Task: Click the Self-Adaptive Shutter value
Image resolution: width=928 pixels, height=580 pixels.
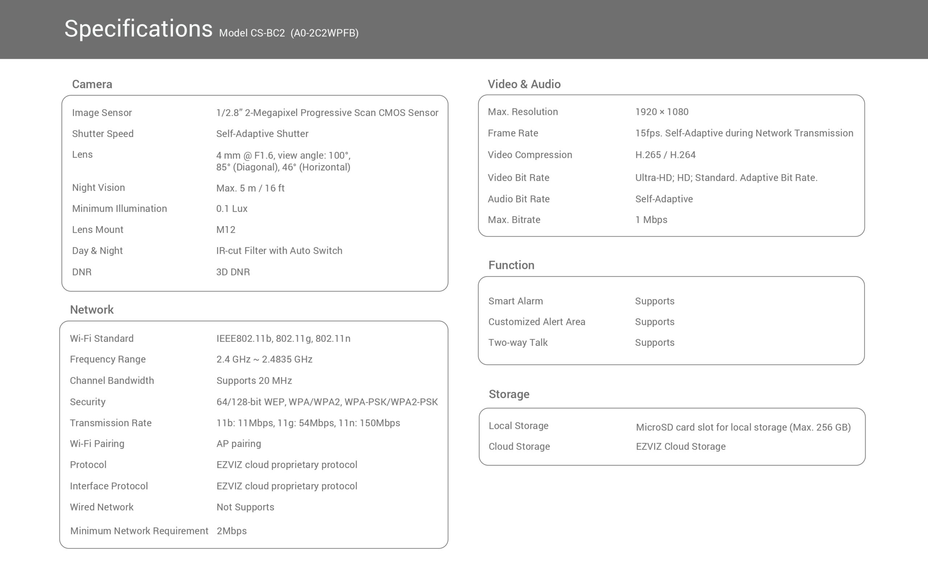Action: pos(262,133)
